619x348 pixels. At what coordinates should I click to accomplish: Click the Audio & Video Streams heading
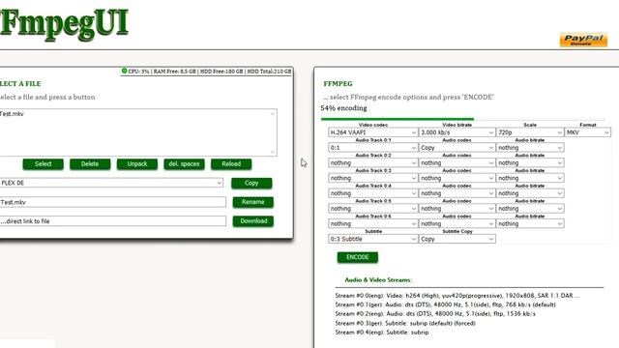click(x=378, y=279)
